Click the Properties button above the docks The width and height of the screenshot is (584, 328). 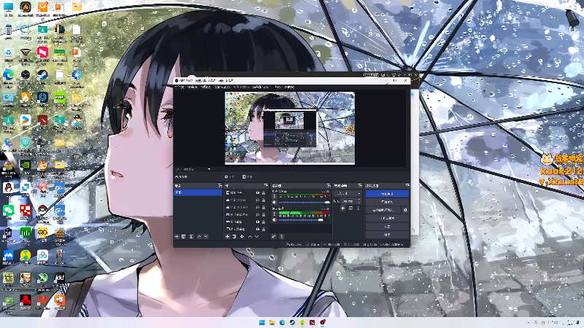click(x=229, y=176)
